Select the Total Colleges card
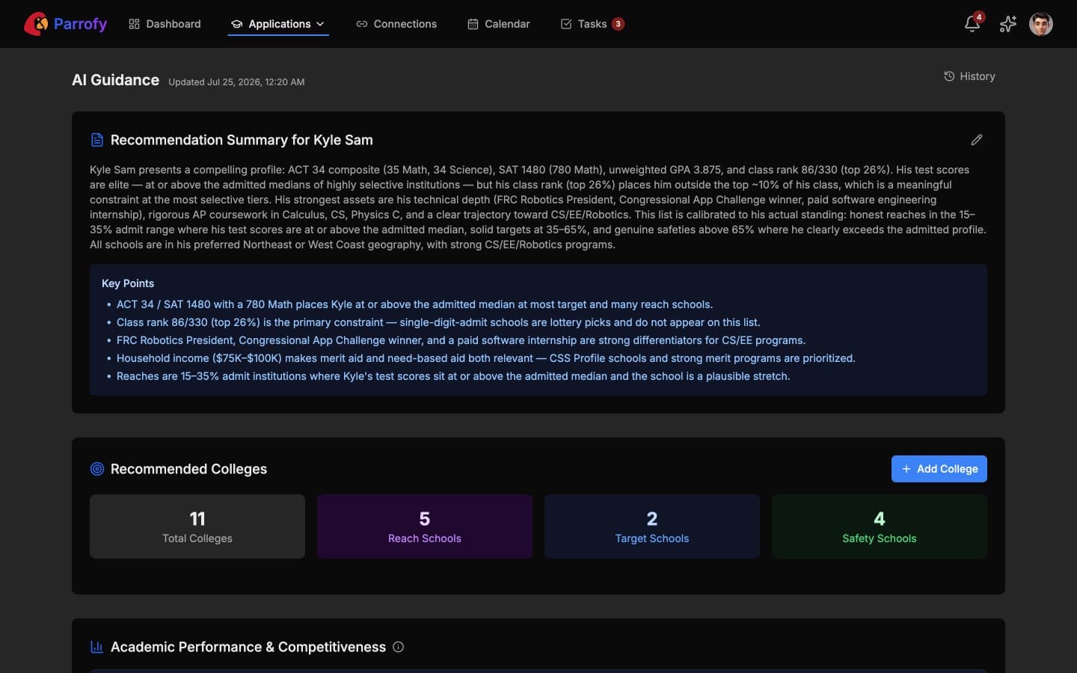The width and height of the screenshot is (1077, 673). (x=197, y=526)
